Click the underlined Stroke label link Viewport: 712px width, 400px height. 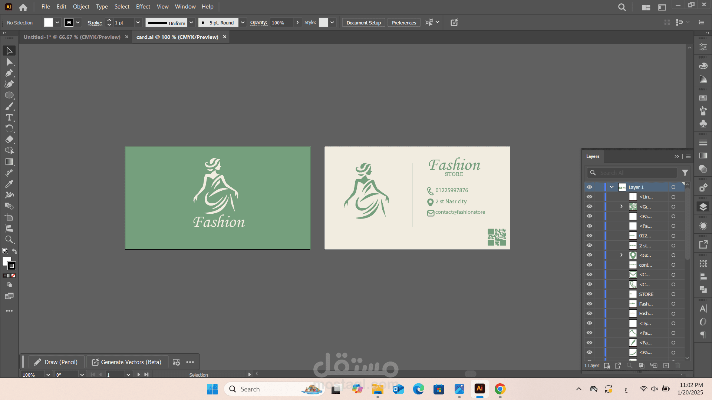pos(95,23)
